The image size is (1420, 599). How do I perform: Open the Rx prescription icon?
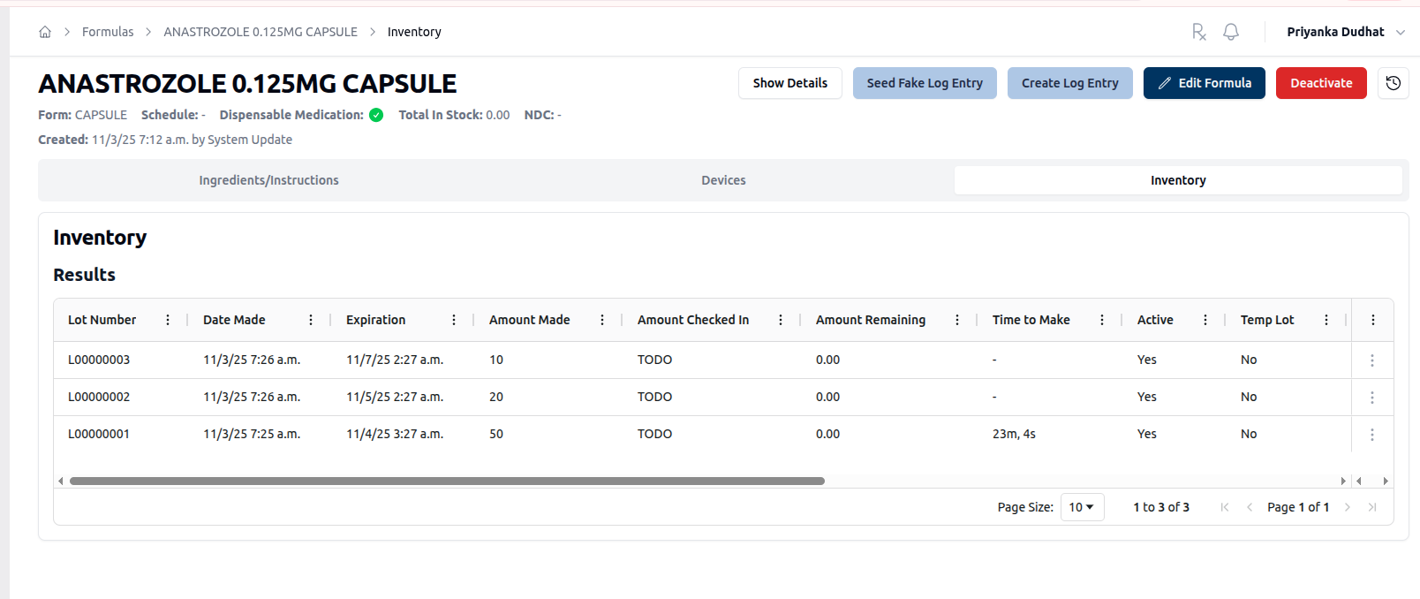point(1198,32)
